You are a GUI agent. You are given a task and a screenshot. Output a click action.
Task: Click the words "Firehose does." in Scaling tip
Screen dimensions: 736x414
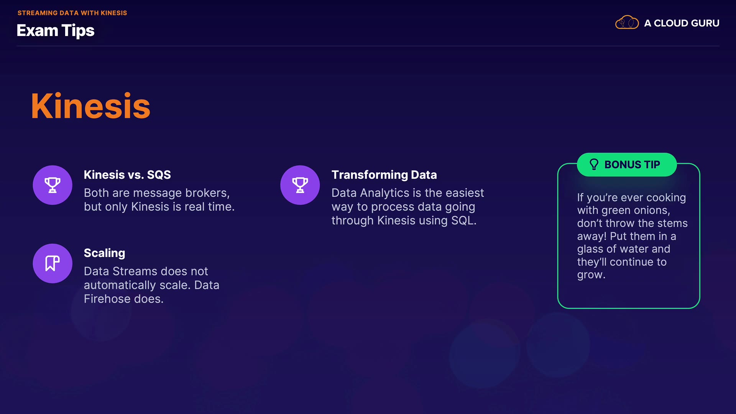coord(123,299)
